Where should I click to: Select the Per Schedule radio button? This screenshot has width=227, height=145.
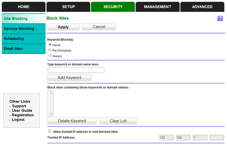point(50,50)
